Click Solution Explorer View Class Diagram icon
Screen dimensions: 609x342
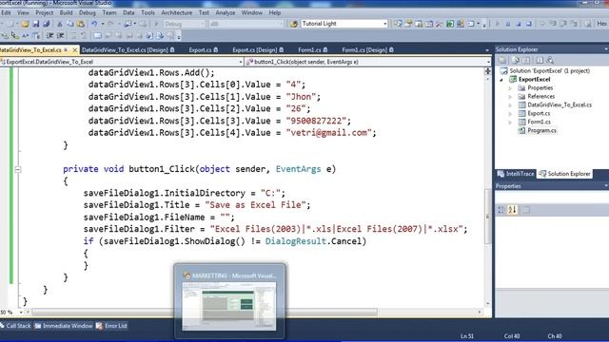click(550, 60)
